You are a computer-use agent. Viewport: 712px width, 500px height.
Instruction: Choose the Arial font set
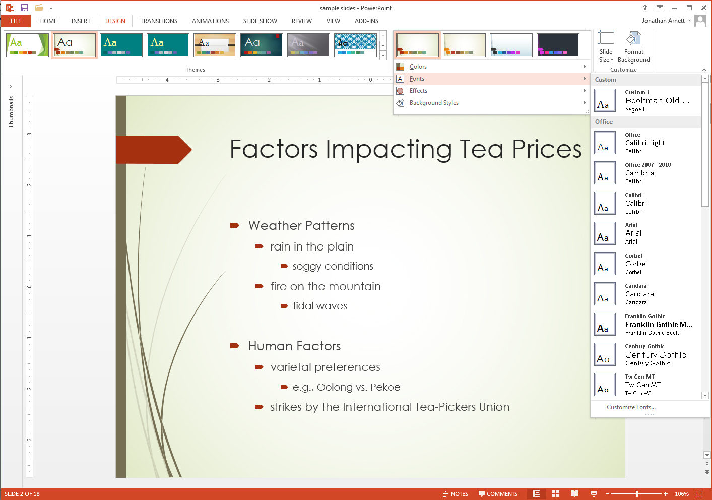pos(646,233)
